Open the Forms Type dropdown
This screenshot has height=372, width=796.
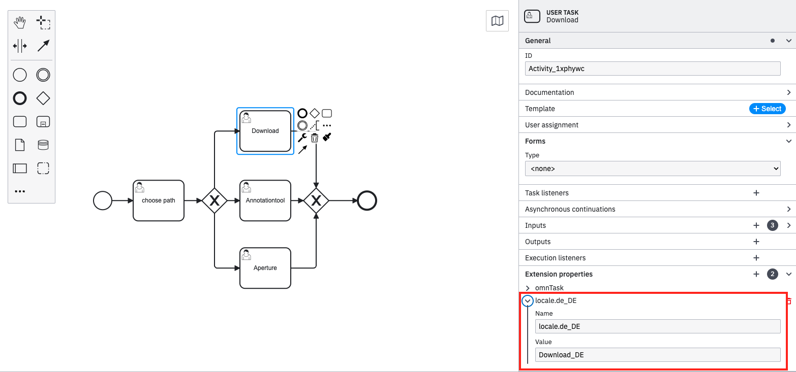point(652,168)
